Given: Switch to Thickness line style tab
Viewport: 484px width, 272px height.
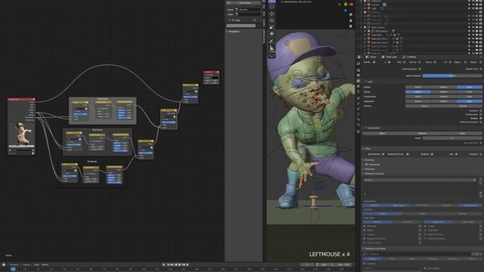Looking at the screenshot, I should (x=432, y=258).
